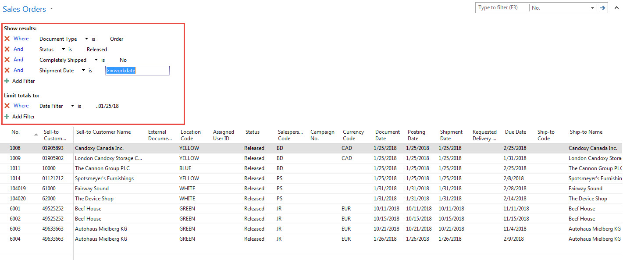Remove the Date Filter under Limit totals
623x260 pixels.
tap(6, 106)
